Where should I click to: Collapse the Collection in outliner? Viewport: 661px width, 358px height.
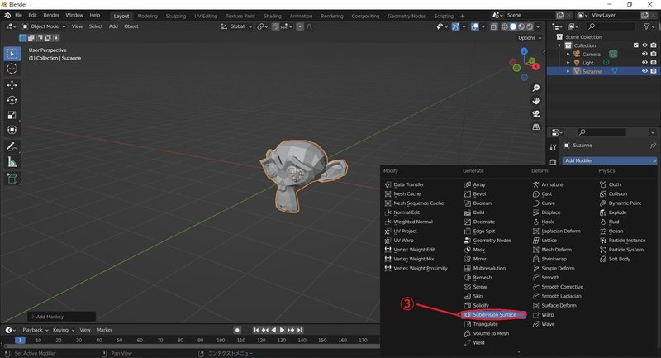(x=560, y=45)
